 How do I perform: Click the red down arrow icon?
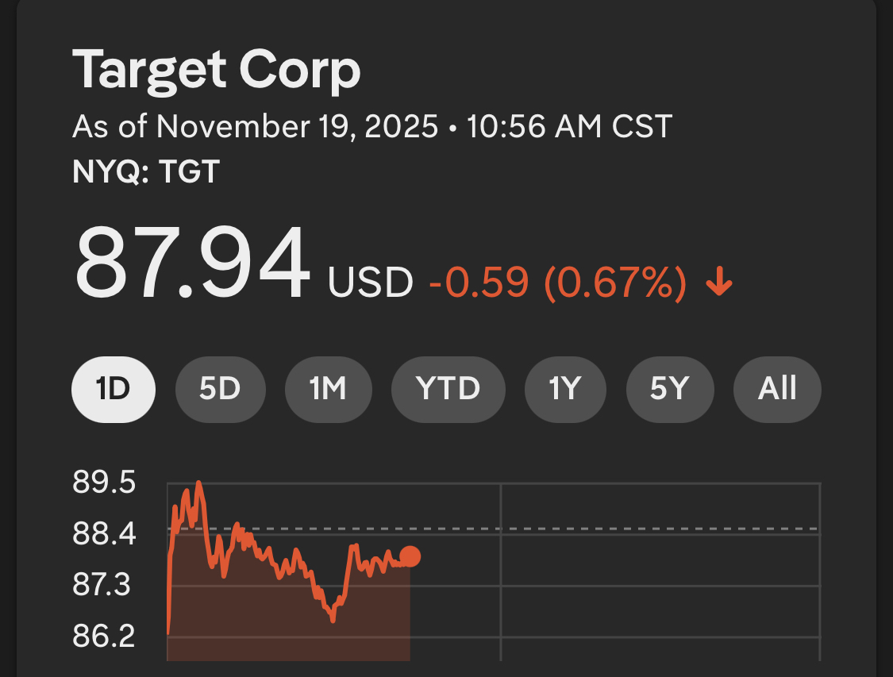pyautogui.click(x=719, y=283)
